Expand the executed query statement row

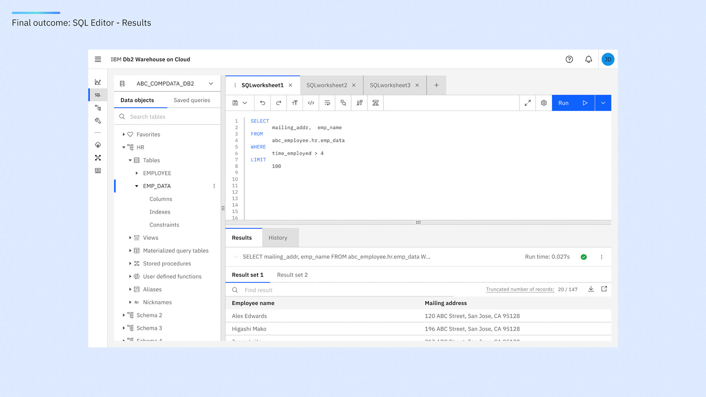click(236, 257)
